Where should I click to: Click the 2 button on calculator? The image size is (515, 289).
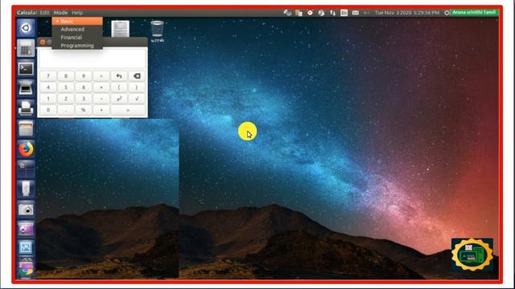click(x=66, y=99)
